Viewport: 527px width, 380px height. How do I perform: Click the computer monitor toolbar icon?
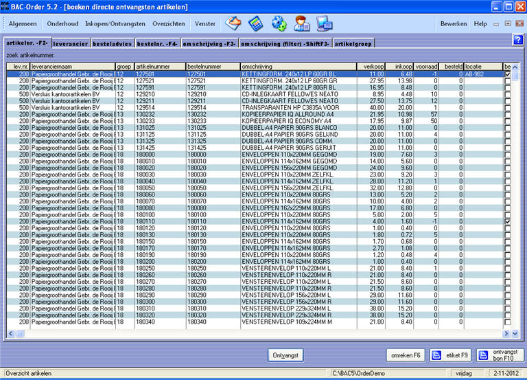(x=325, y=23)
